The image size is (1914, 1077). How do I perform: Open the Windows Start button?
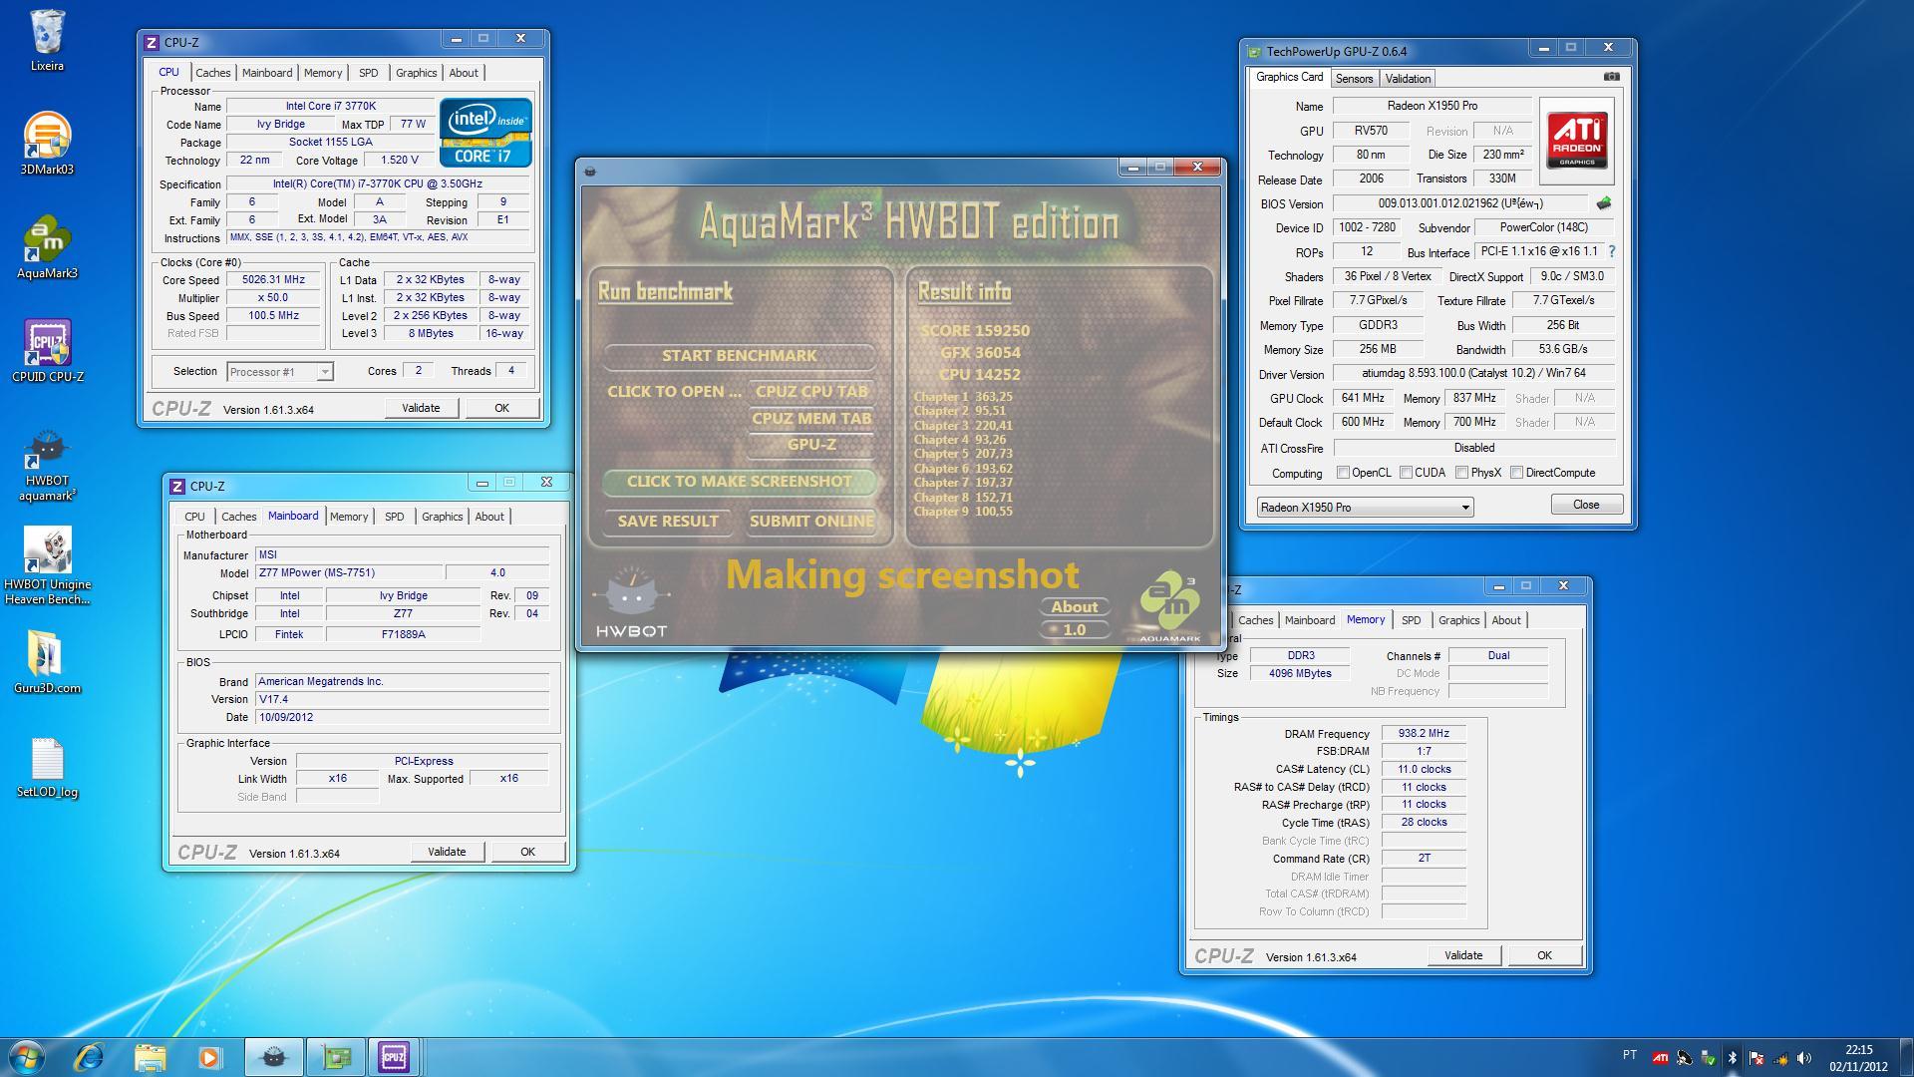click(x=27, y=1057)
